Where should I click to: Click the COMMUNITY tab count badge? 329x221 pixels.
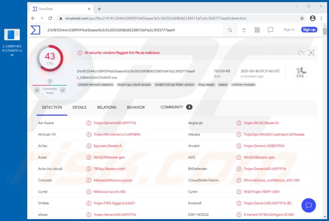coord(189,107)
